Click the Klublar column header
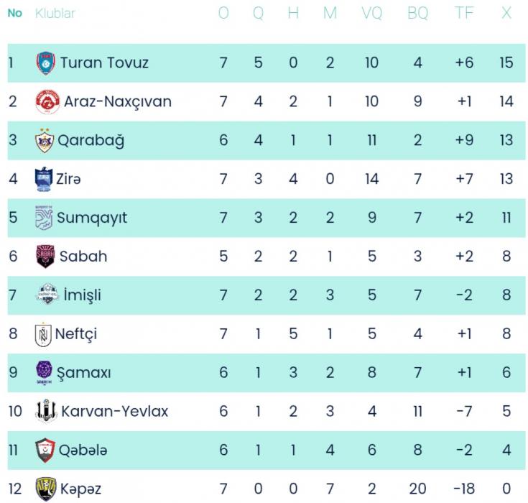The height and width of the screenshot is (503, 528). [x=55, y=14]
